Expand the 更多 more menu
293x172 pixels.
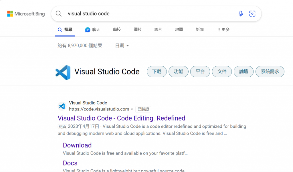tap(224, 29)
